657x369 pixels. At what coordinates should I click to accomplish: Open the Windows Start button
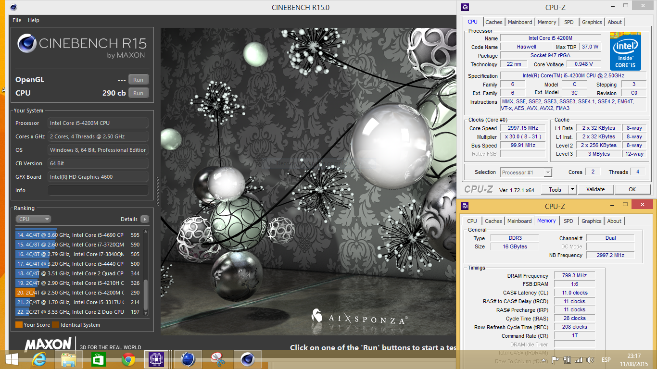pyautogui.click(x=12, y=359)
